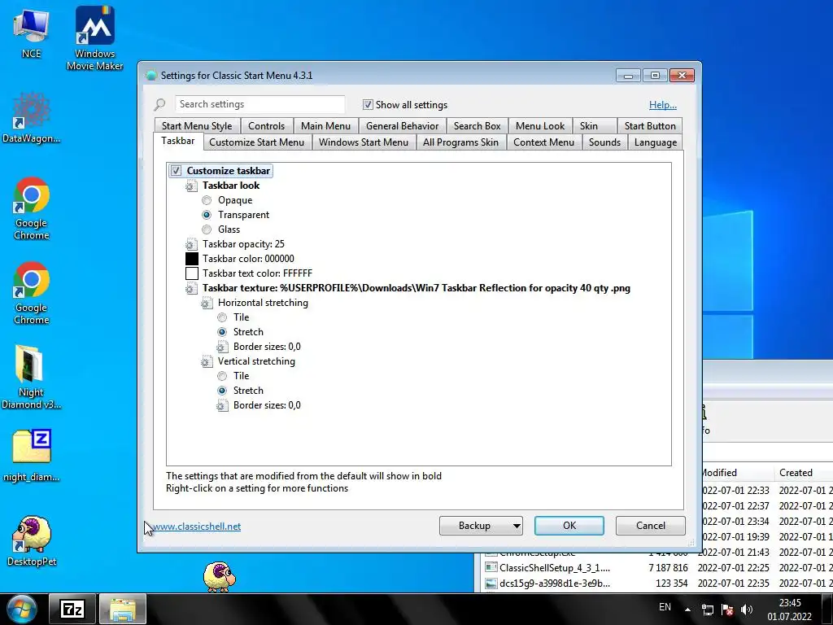Open the DataWagon desktop shortcut
Viewport: 833px width, 625px height.
pos(31,118)
